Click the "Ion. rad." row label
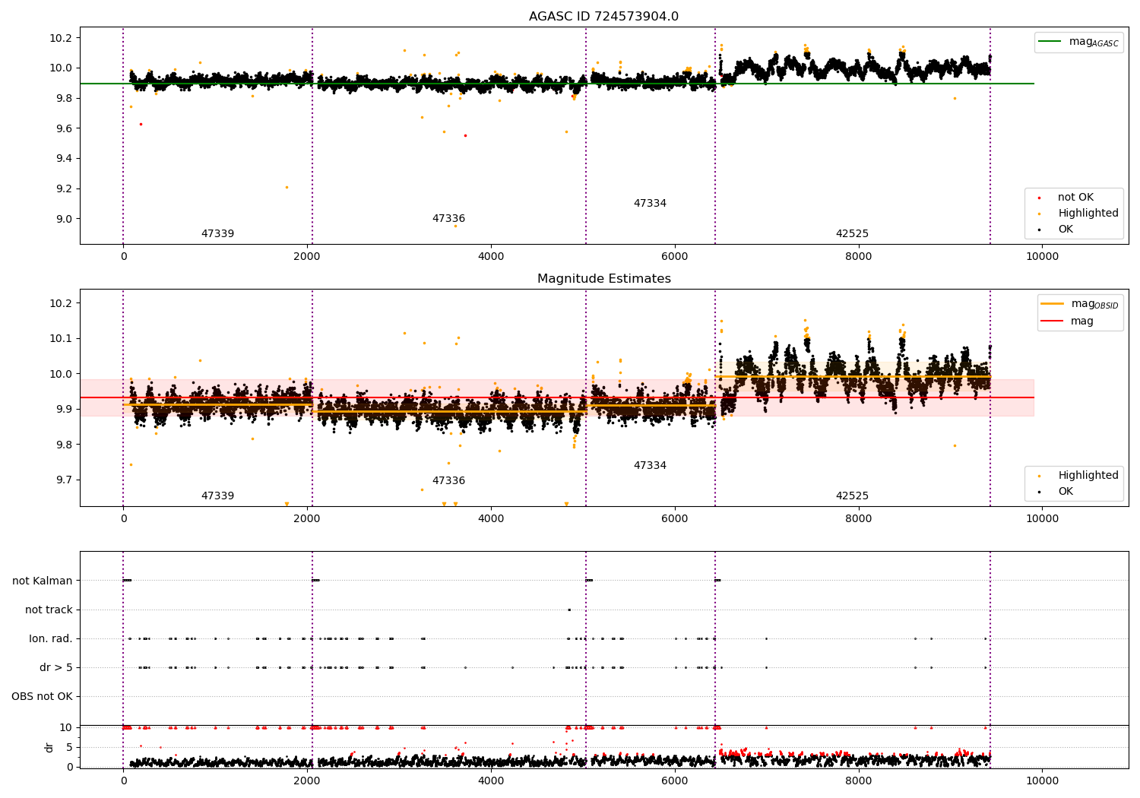 [x=51, y=638]
